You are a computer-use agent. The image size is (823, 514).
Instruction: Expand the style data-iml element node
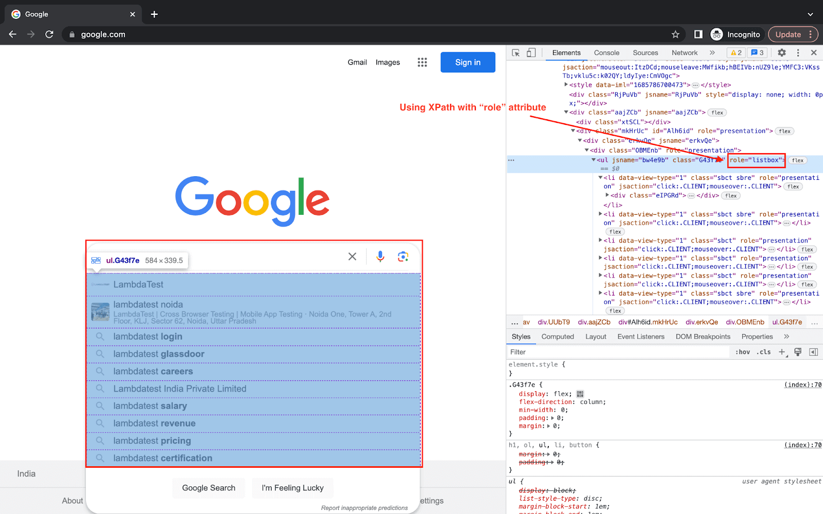tap(566, 85)
